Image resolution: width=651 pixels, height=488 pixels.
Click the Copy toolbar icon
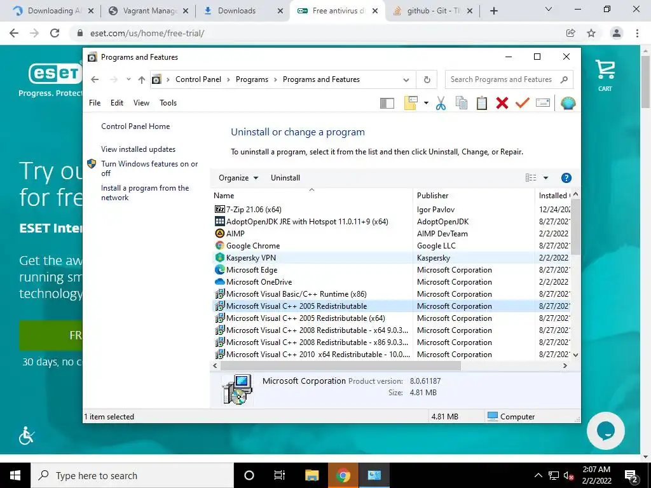(x=462, y=103)
